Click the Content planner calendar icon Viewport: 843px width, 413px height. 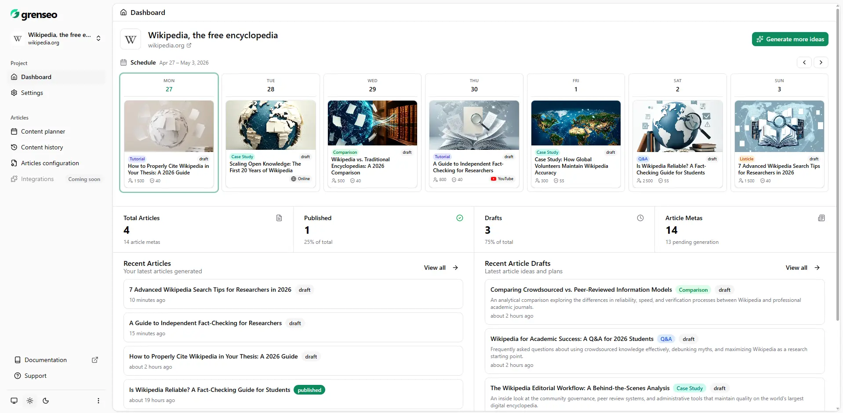pyautogui.click(x=14, y=131)
